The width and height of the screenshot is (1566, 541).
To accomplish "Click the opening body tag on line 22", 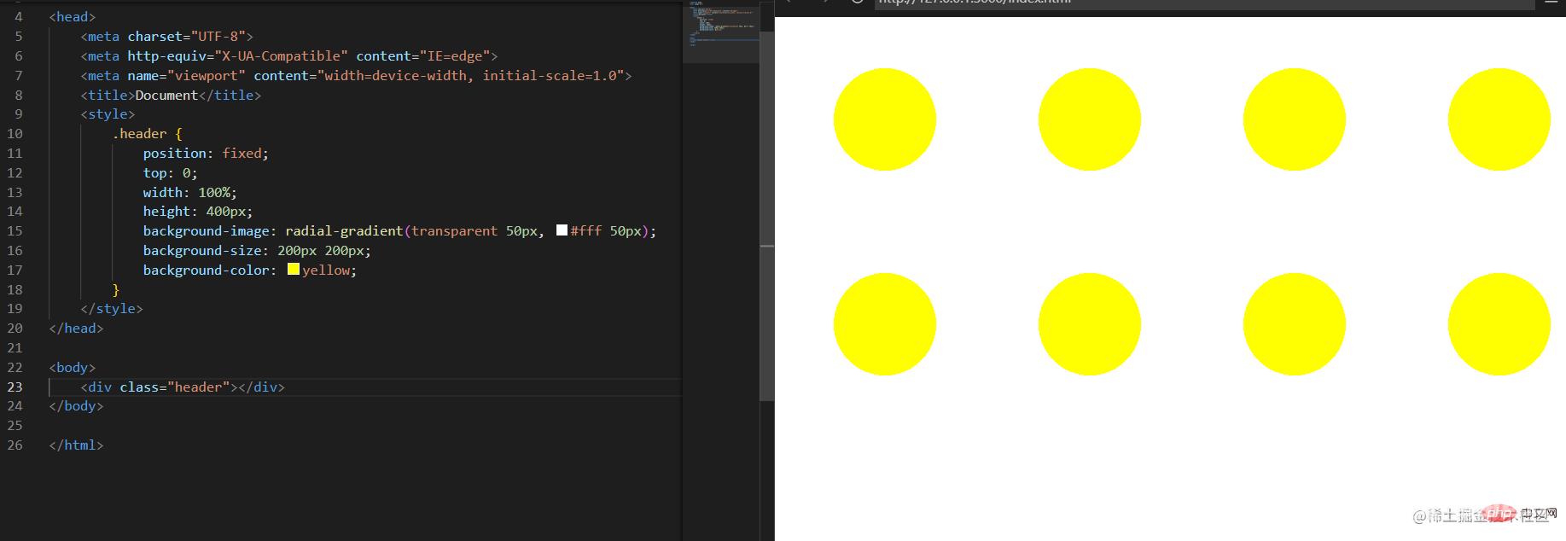I will pyautogui.click(x=73, y=368).
